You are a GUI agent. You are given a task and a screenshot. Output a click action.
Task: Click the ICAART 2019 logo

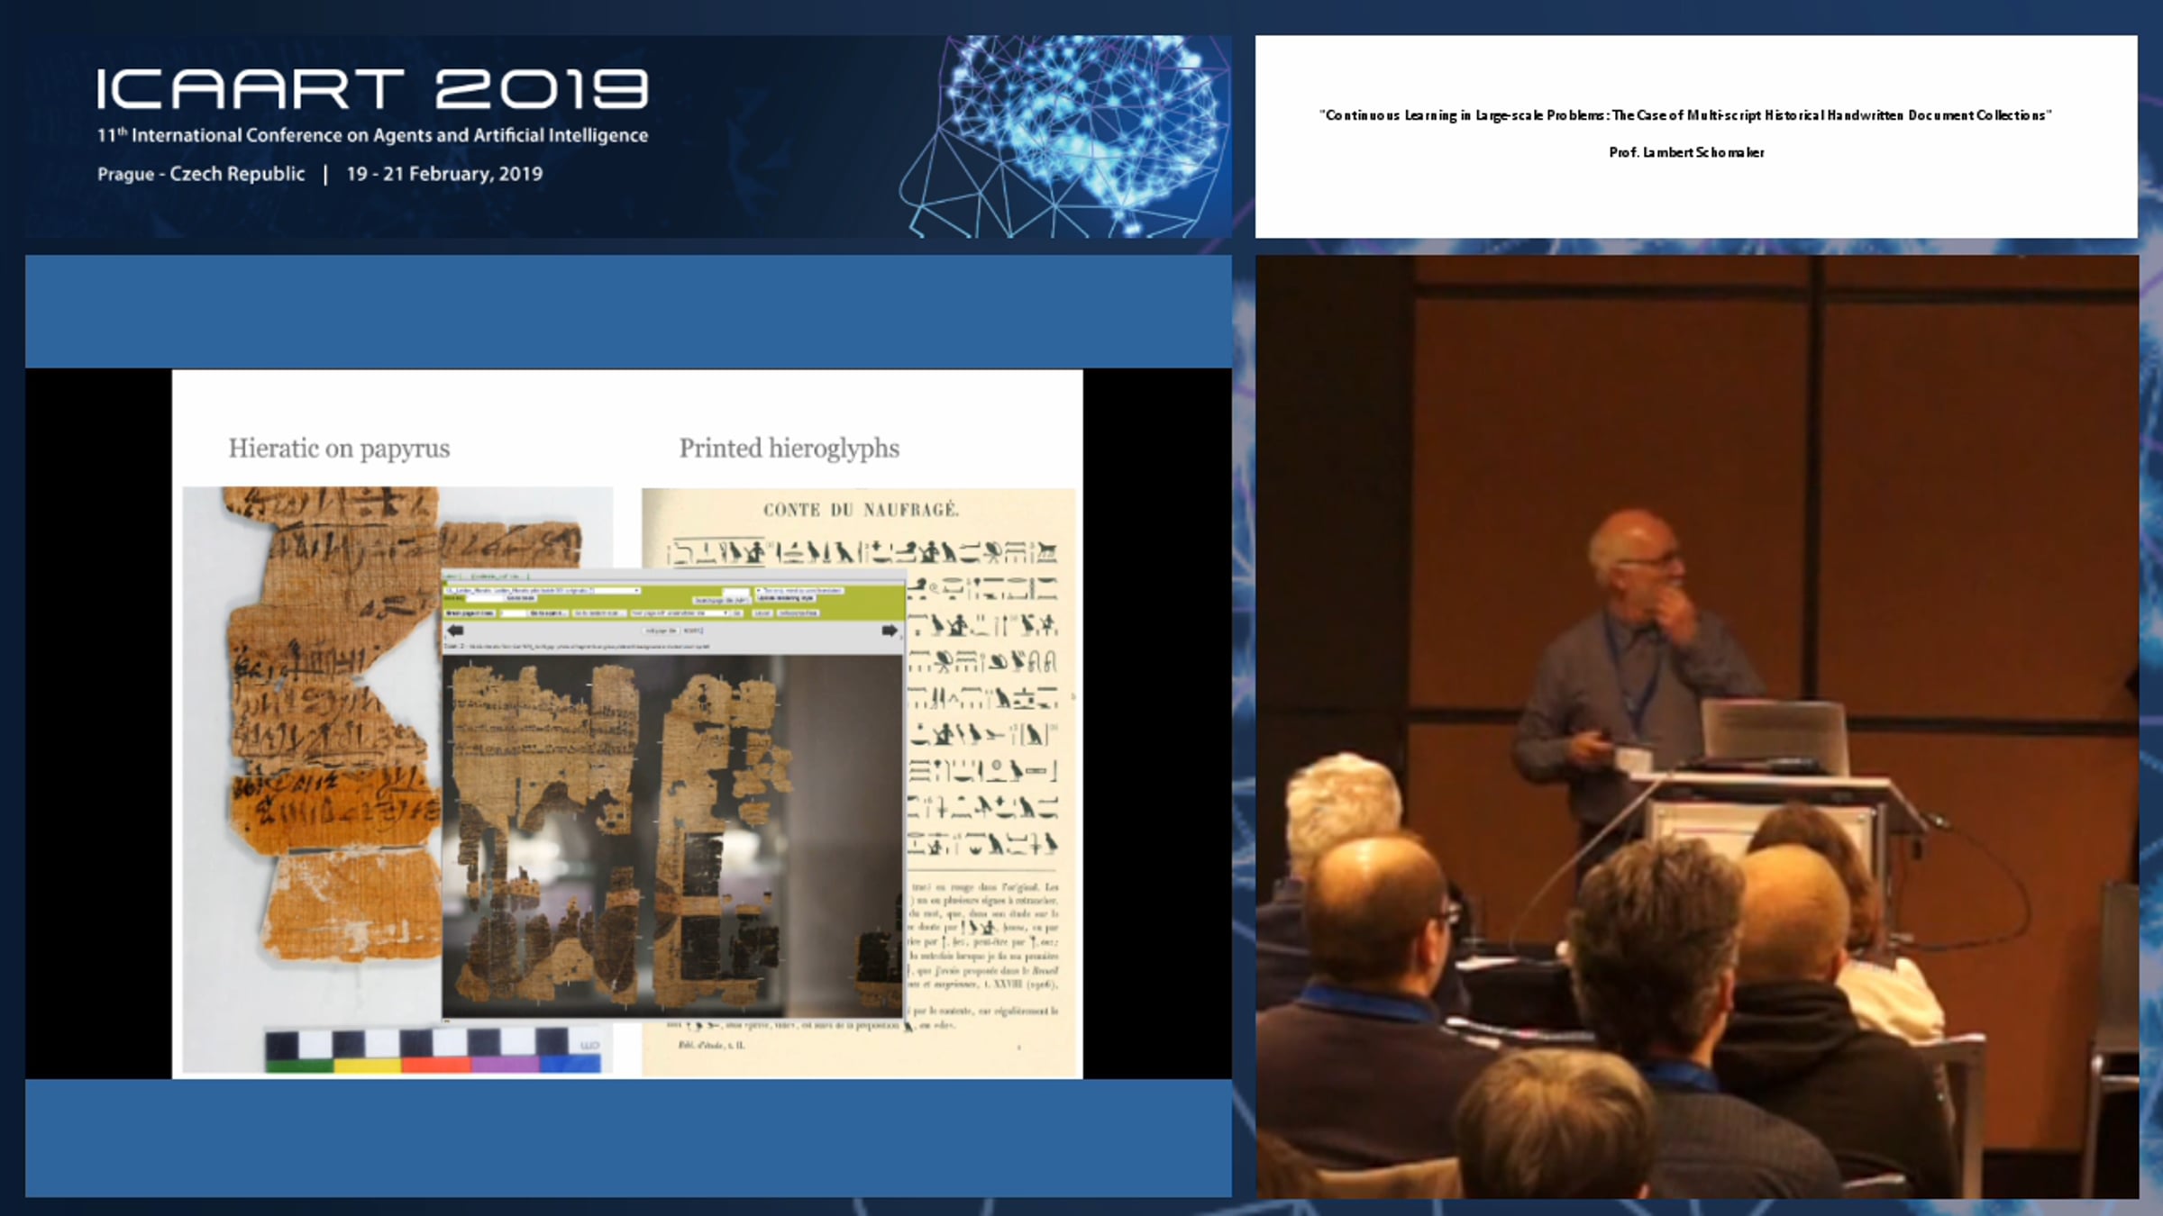tap(371, 89)
